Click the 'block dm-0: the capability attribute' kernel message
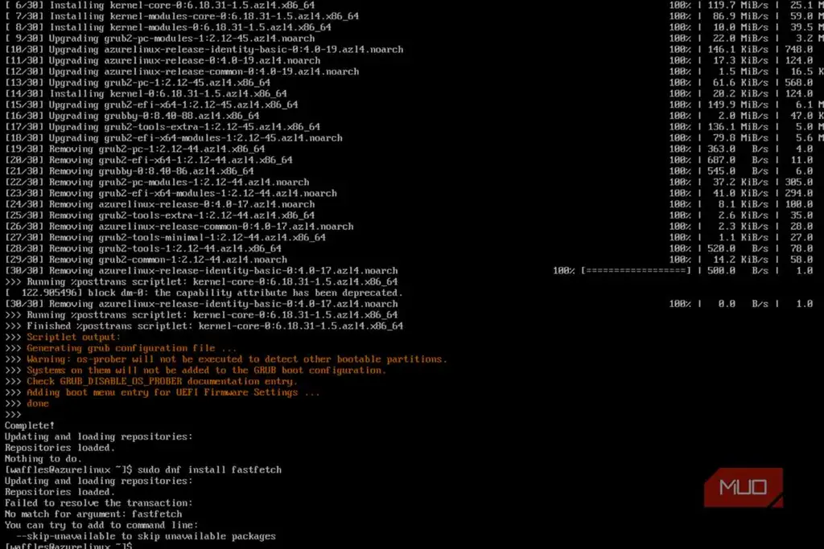824x549 pixels. (x=204, y=293)
